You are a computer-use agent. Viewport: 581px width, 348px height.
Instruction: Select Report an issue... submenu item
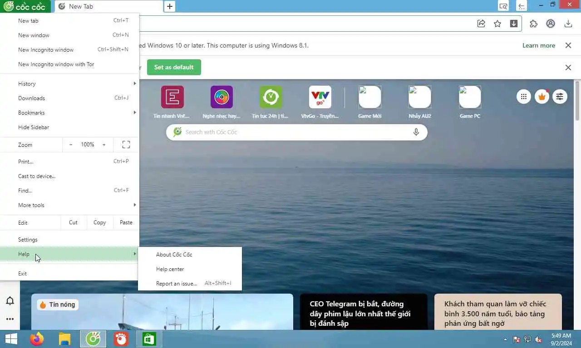(x=190, y=283)
